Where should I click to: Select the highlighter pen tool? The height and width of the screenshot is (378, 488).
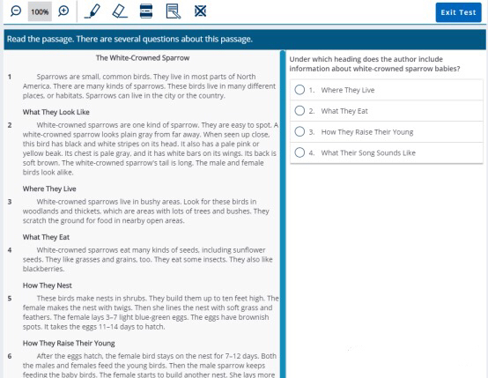pos(92,11)
